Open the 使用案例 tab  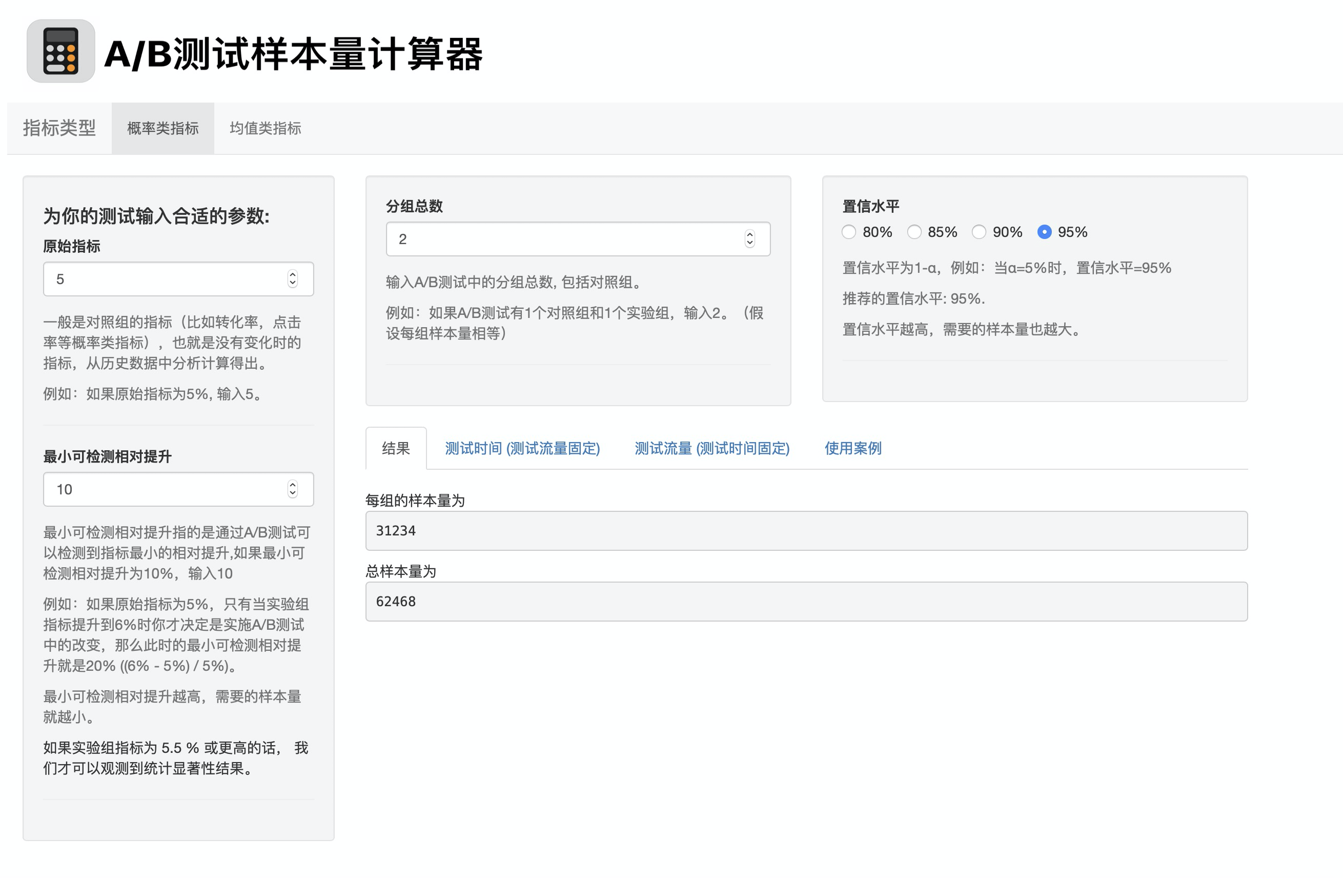pos(852,448)
